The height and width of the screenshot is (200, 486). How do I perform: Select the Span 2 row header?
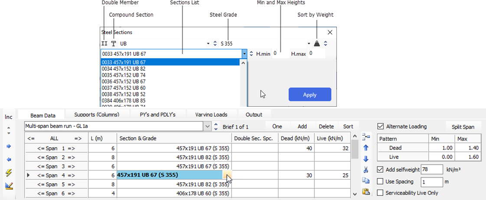(56, 157)
